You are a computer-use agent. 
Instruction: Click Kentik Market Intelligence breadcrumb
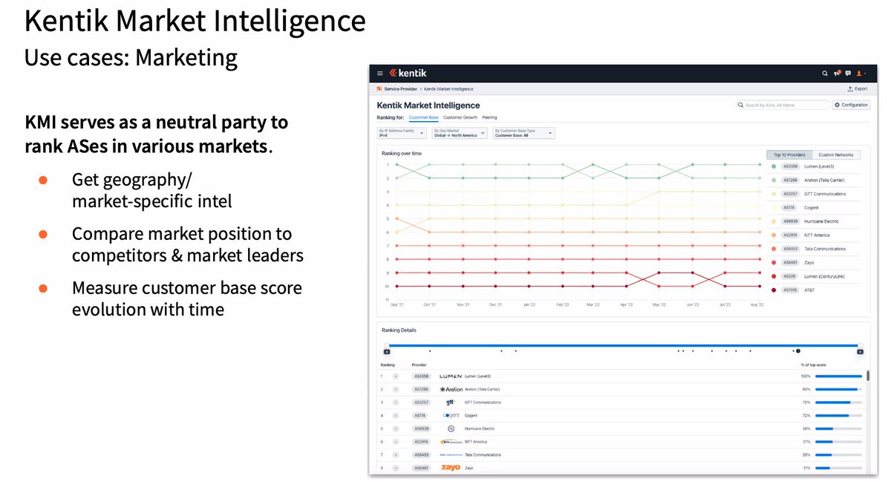coord(448,88)
